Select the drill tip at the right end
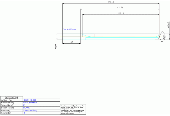 click(159, 37)
